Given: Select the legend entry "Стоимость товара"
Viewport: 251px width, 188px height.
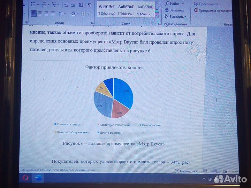Looking at the screenshot, I should click(67, 124).
